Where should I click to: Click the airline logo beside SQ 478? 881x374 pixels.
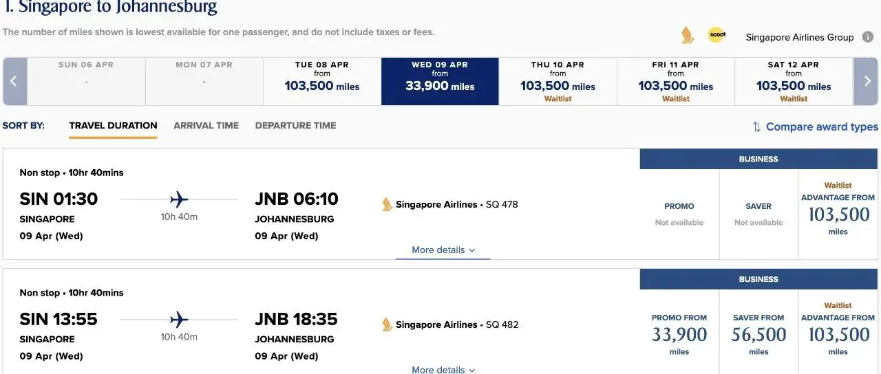pos(388,204)
